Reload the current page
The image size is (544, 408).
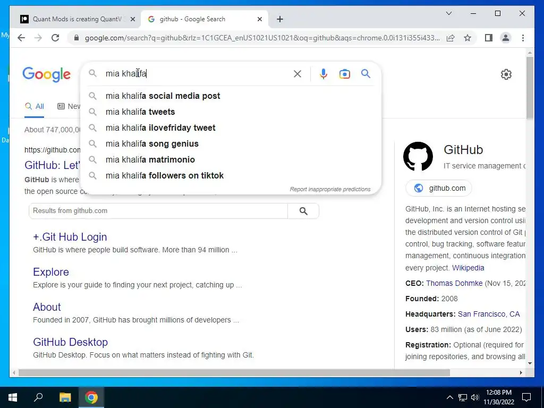pos(55,38)
